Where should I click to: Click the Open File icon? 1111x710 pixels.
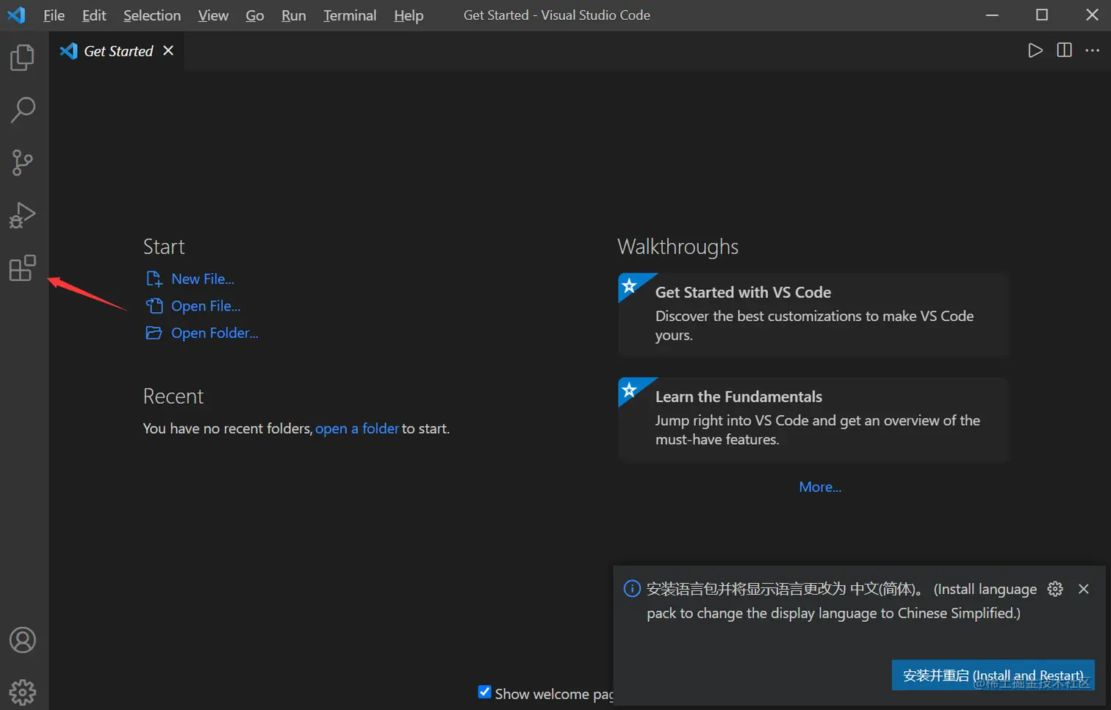coord(154,305)
